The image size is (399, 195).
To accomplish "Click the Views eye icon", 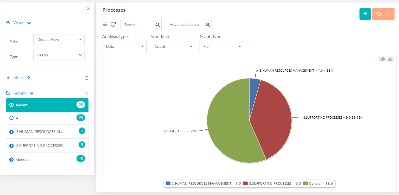I will 8,23.
